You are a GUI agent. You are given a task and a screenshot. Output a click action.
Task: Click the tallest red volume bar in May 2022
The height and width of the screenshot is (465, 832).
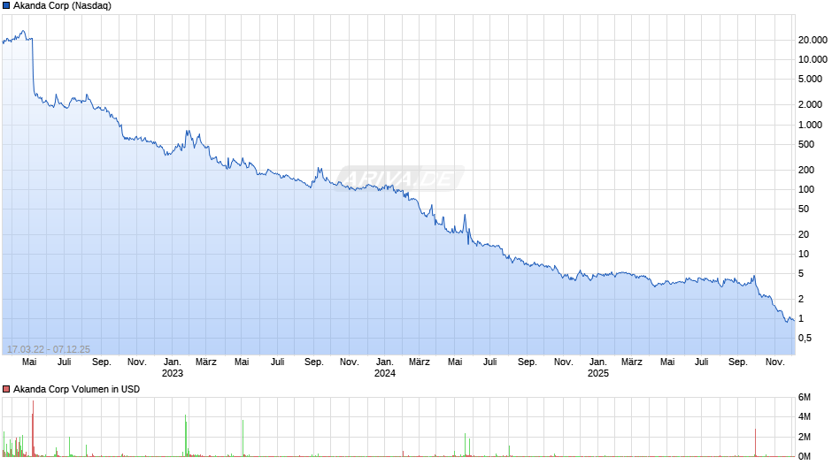33,429
